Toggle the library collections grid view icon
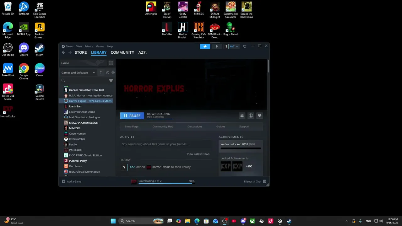This screenshot has height=226, width=402. pyautogui.click(x=111, y=63)
